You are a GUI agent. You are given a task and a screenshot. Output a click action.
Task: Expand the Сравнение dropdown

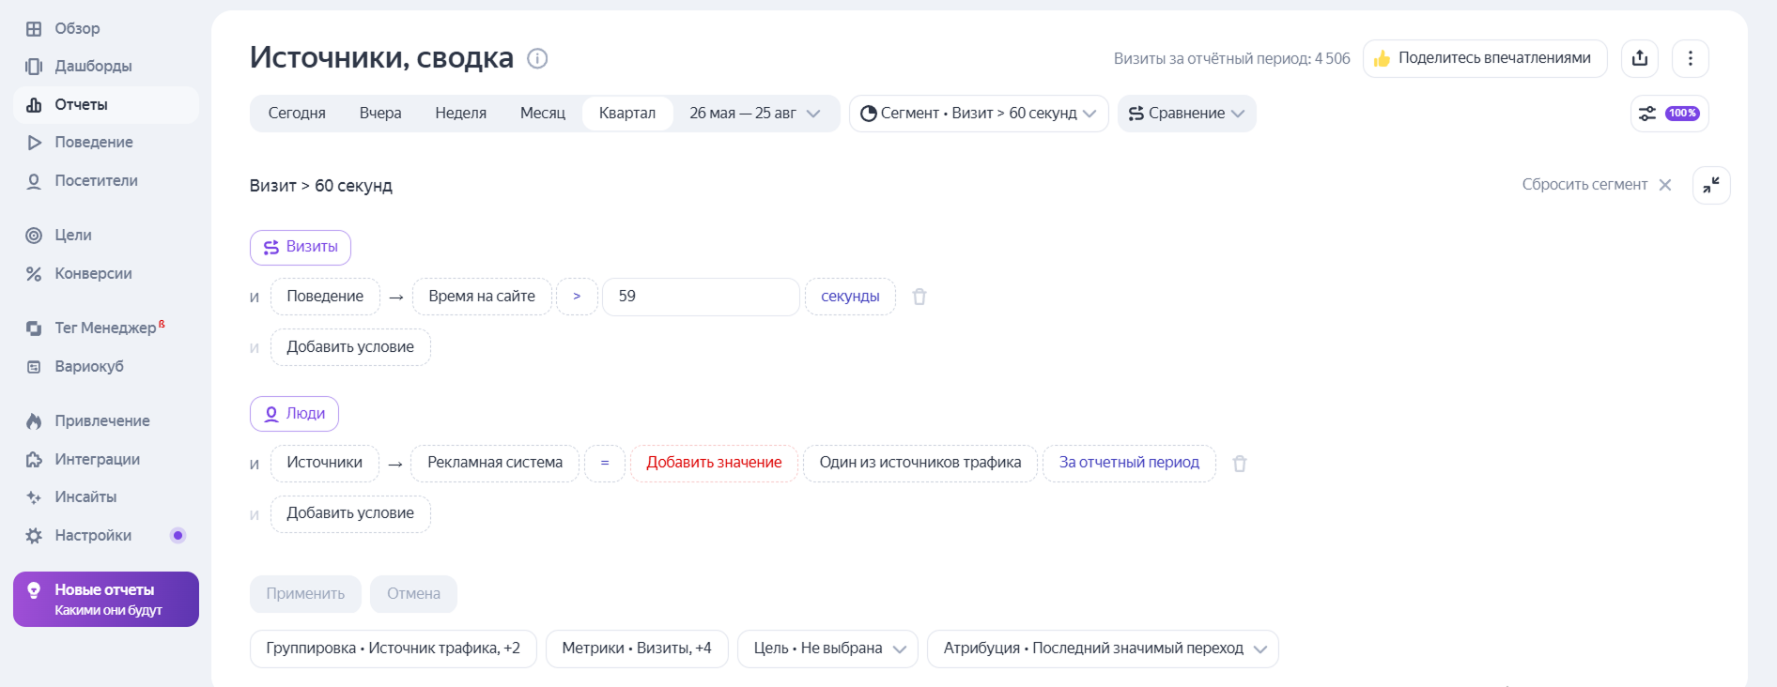click(x=1186, y=114)
